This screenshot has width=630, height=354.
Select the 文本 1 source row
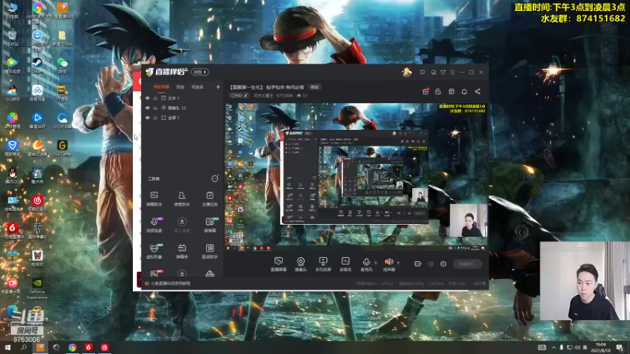coord(183,98)
